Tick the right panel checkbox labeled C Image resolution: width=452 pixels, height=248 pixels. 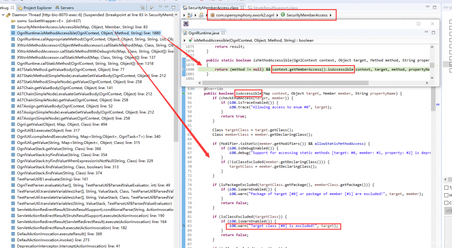[446, 203]
